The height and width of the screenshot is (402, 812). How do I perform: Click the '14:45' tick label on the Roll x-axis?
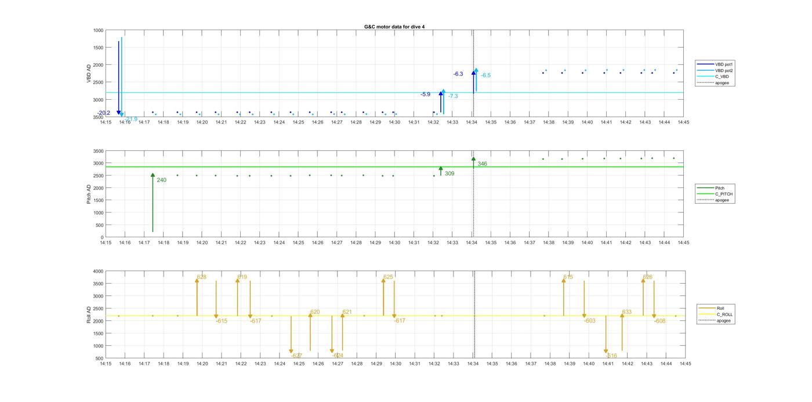(x=685, y=364)
